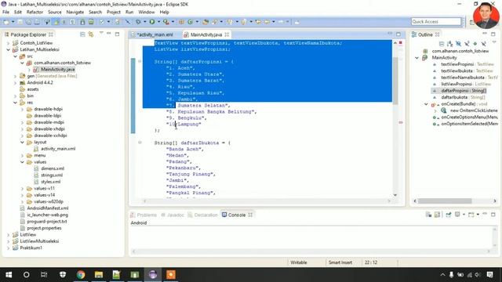Expand the gen folder

pyautogui.click(x=16, y=76)
